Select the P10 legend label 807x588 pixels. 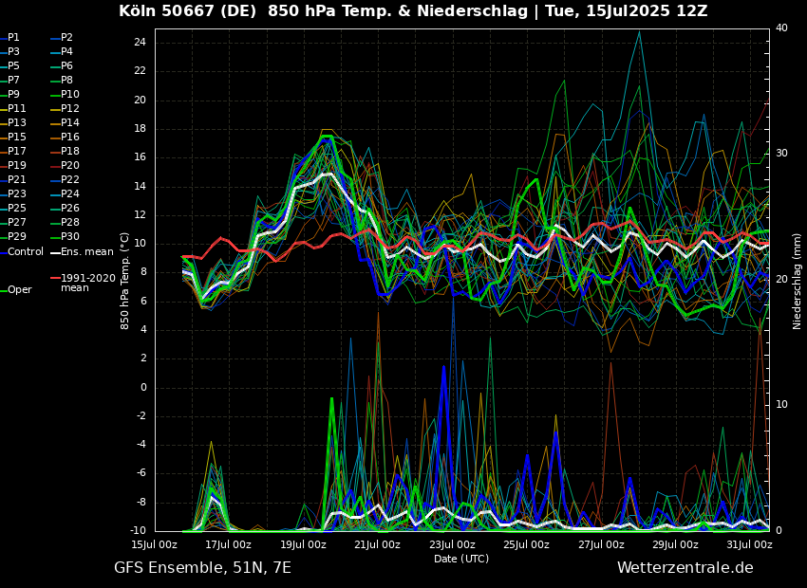[70, 95]
